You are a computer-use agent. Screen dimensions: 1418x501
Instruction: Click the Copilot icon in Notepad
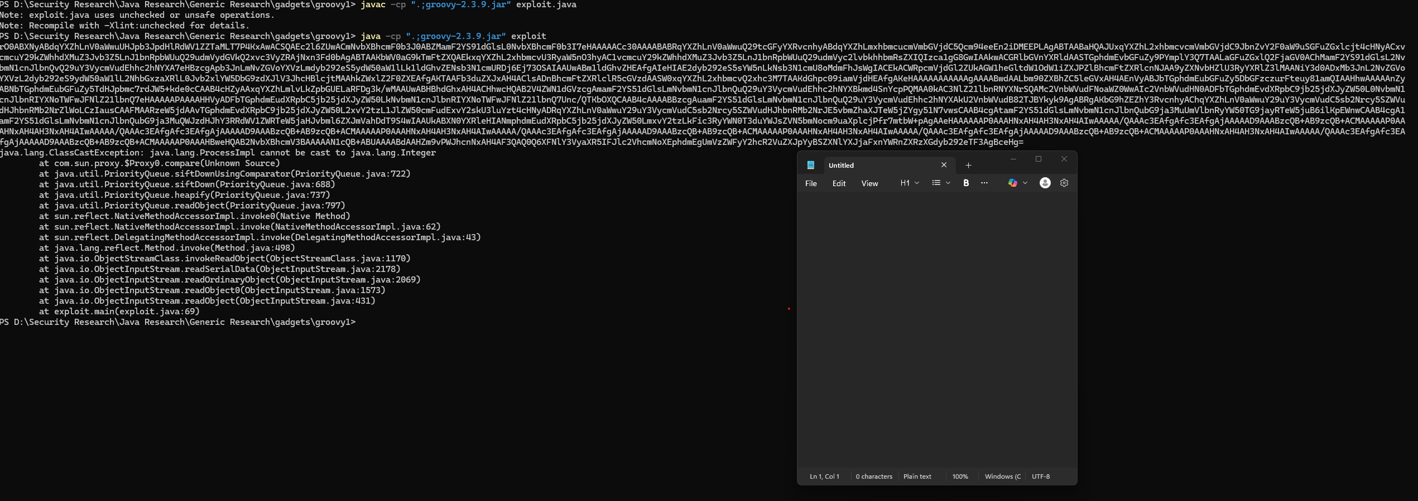1012,183
